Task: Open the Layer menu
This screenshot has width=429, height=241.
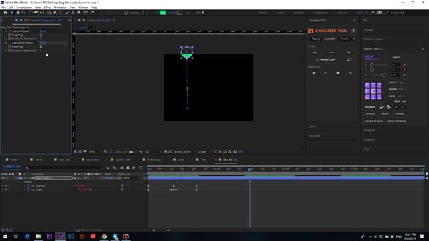Action: point(38,7)
